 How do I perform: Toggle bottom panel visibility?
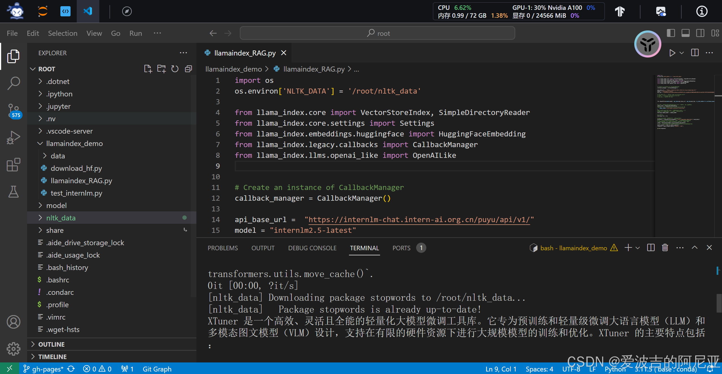pos(686,33)
